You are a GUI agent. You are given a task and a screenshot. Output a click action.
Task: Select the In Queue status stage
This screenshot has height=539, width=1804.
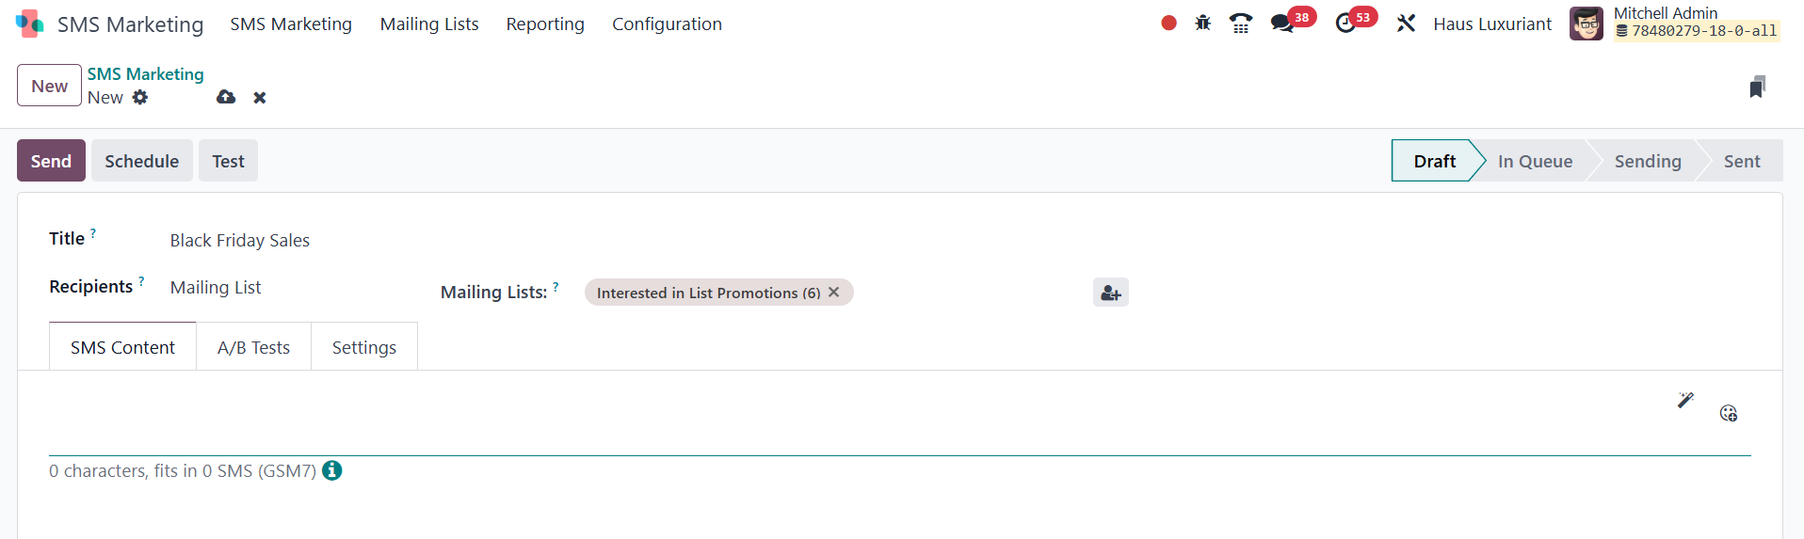pyautogui.click(x=1535, y=161)
